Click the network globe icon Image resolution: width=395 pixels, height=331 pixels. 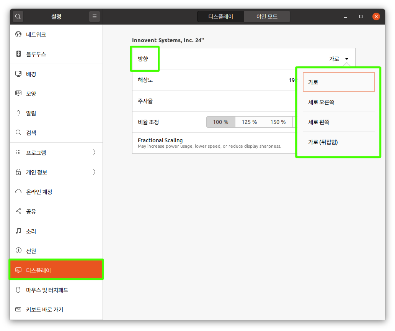(x=18, y=34)
